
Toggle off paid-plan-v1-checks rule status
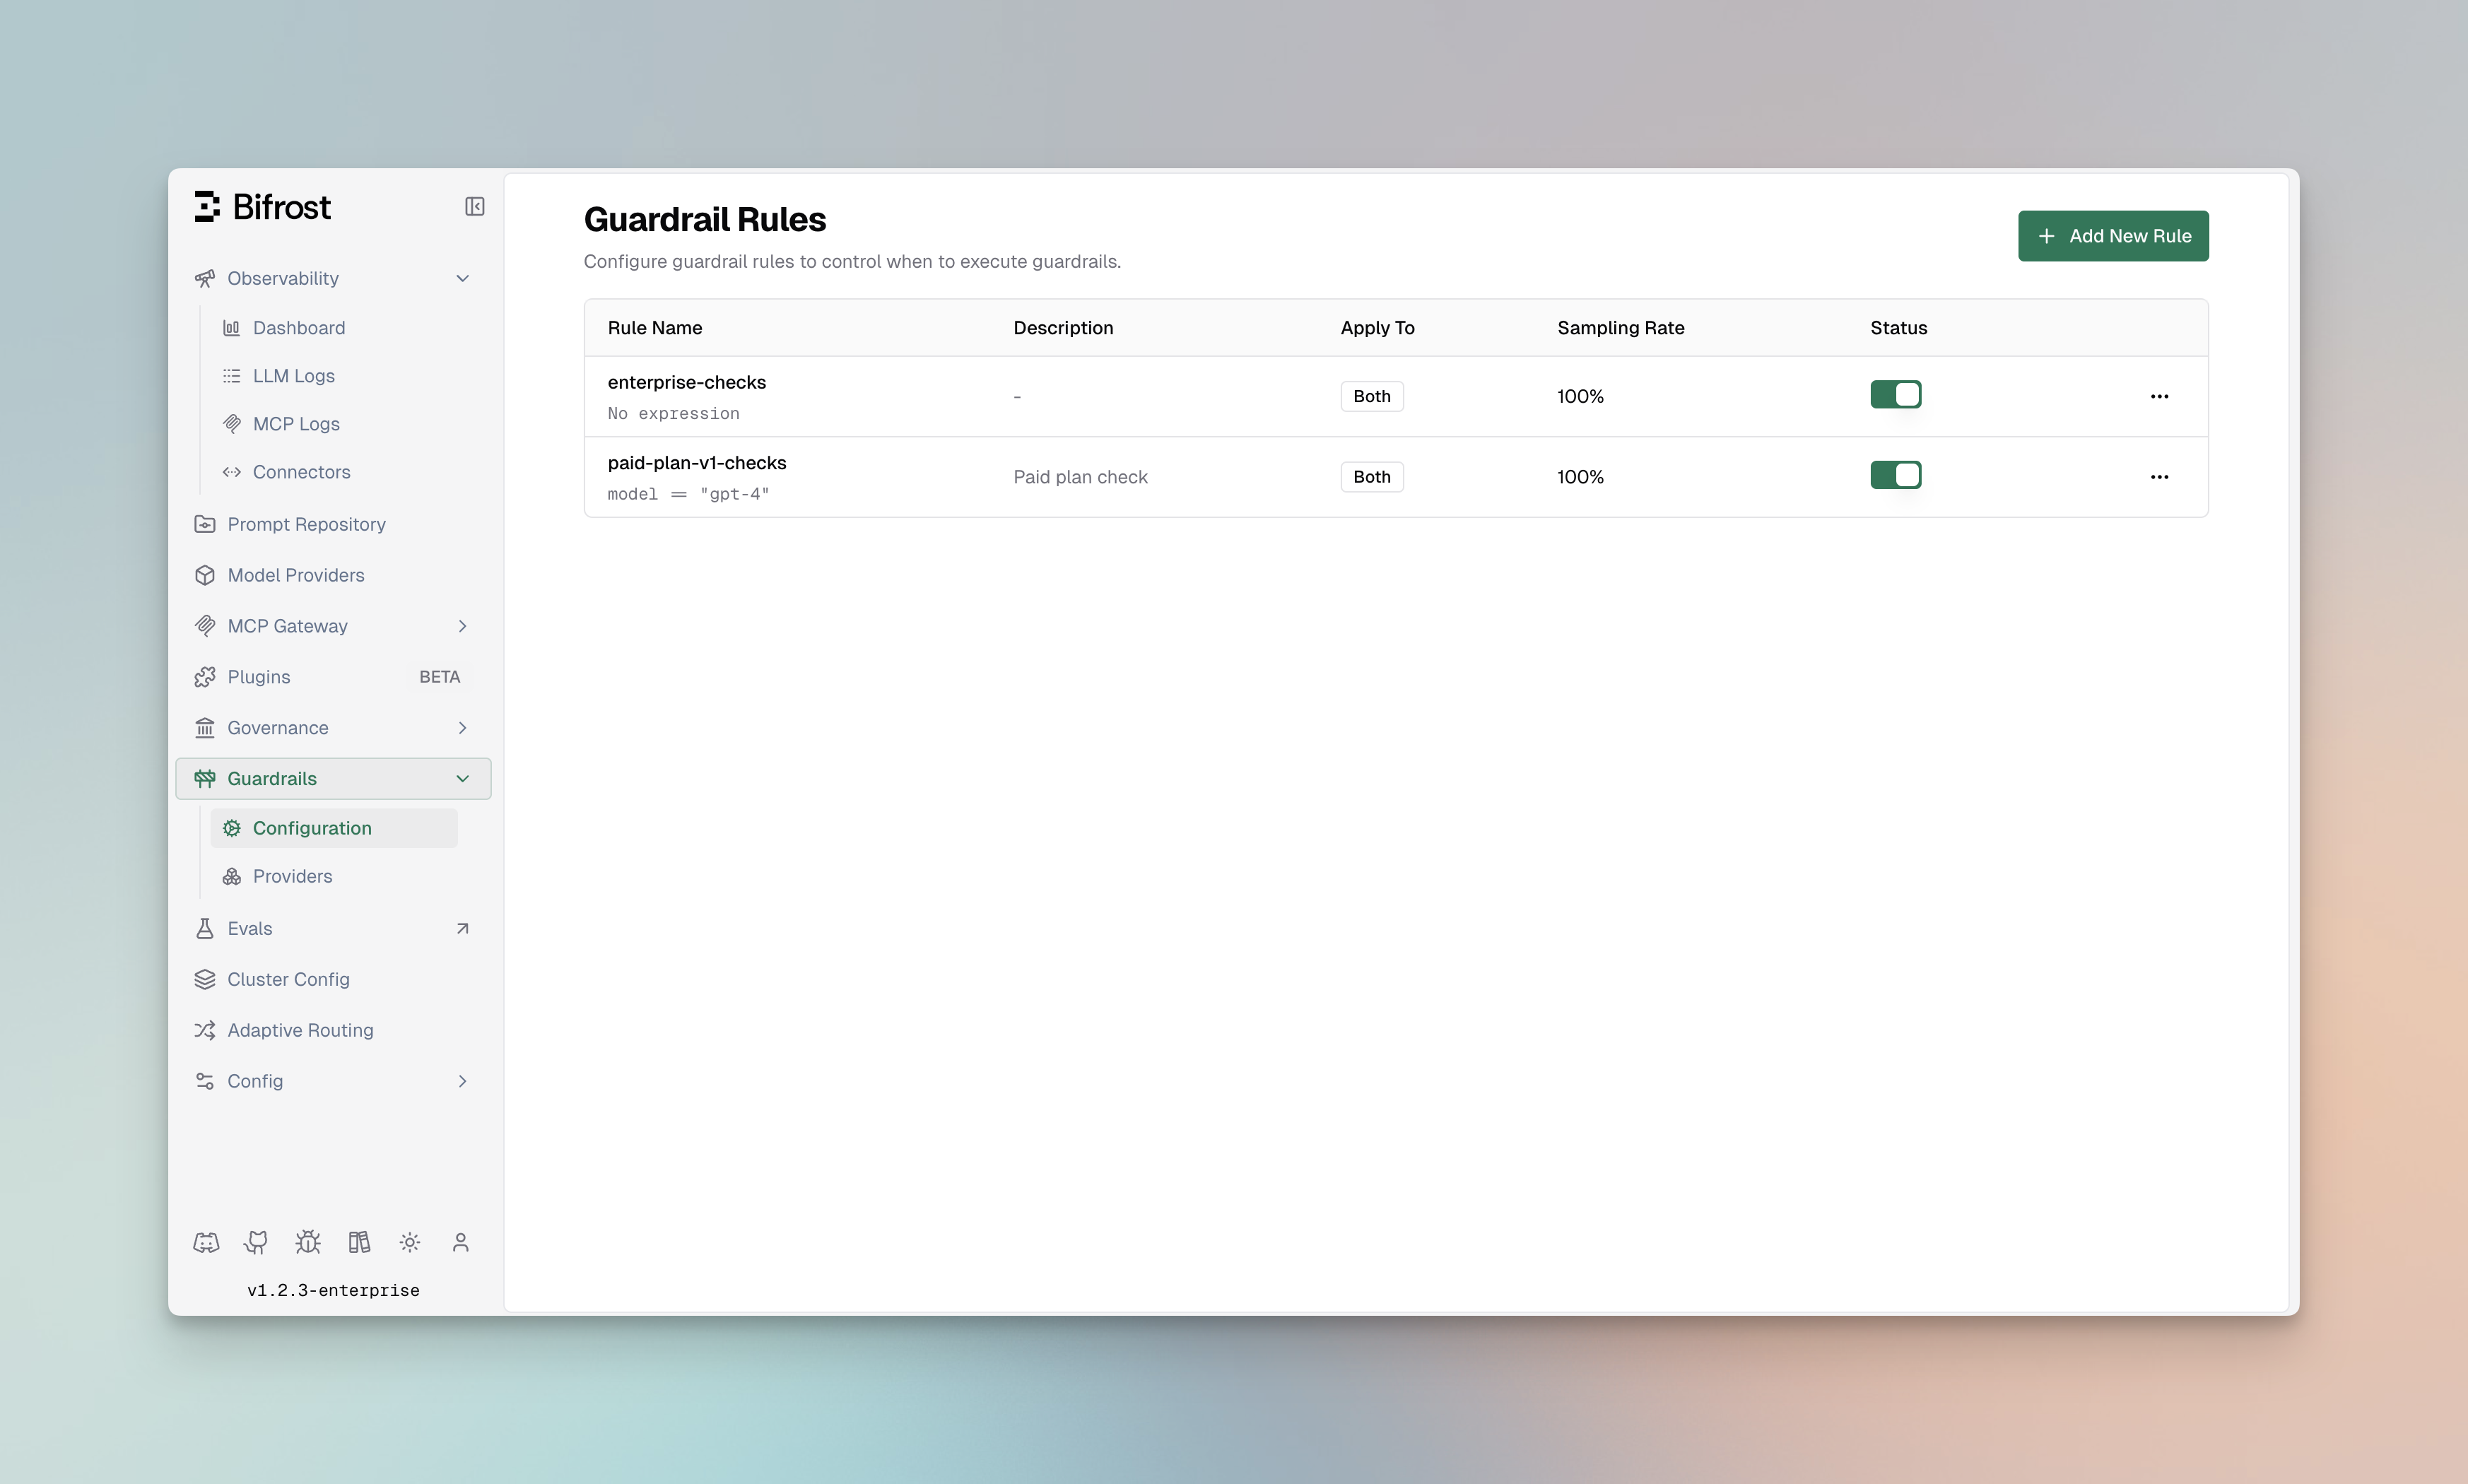pyautogui.click(x=1895, y=475)
